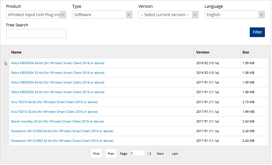Open the Bosch IntuiKey 32-bit link

pyautogui.click(x=57, y=121)
